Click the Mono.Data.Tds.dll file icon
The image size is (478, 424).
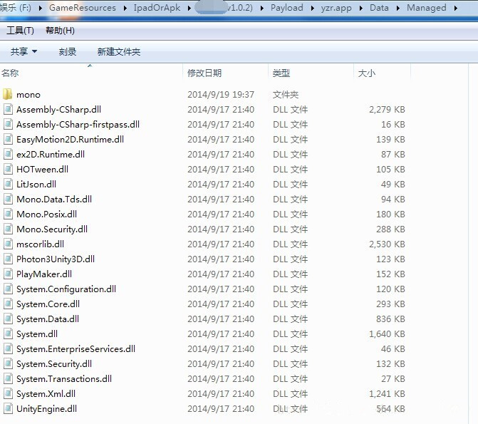(x=8, y=199)
